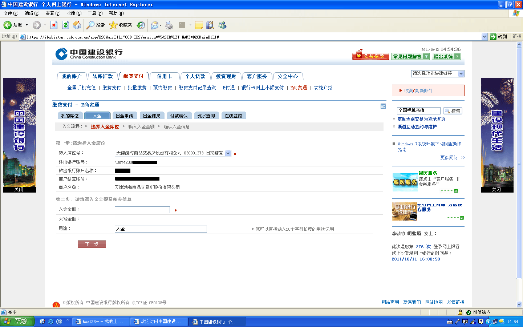The height and width of the screenshot is (327, 523).
Task: Click the IE Forward arrow icon
Action: tap(37, 25)
